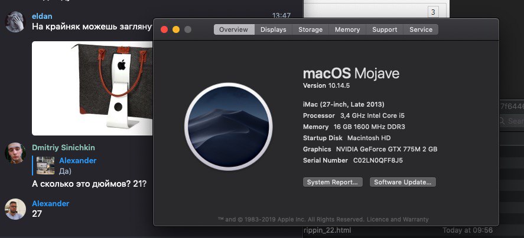Screen dimensions: 524x238
Task: Click the Version 10.14.5 text
Action: point(326,85)
